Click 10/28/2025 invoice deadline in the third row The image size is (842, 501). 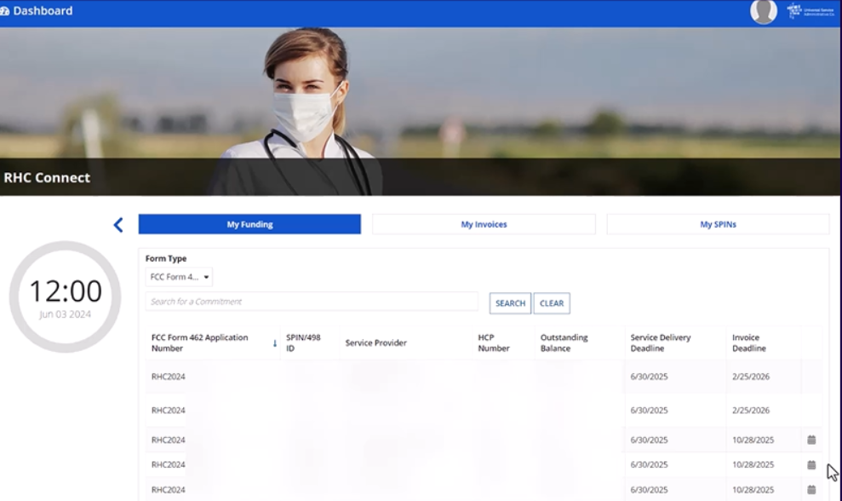click(x=753, y=440)
